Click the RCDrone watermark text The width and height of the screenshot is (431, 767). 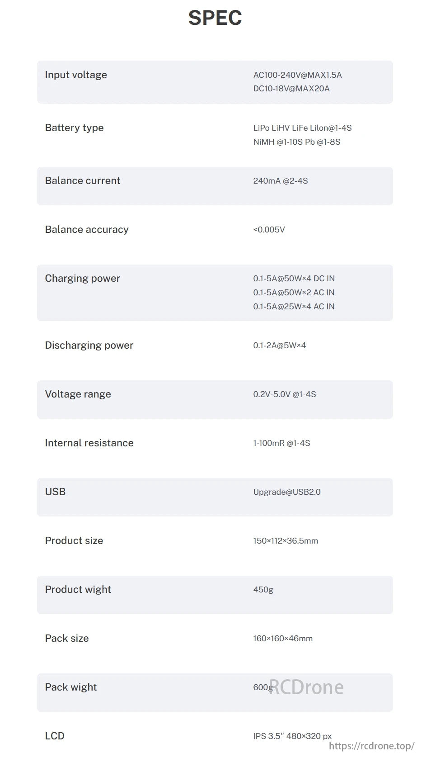coord(306,687)
